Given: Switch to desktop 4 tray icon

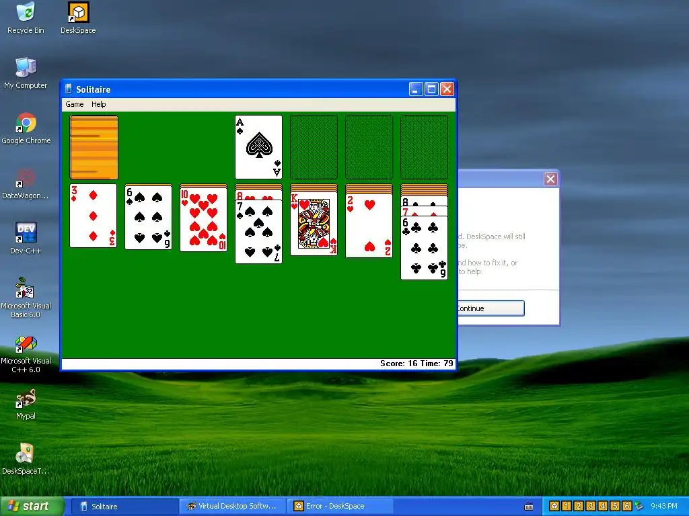Looking at the screenshot, I should point(603,506).
